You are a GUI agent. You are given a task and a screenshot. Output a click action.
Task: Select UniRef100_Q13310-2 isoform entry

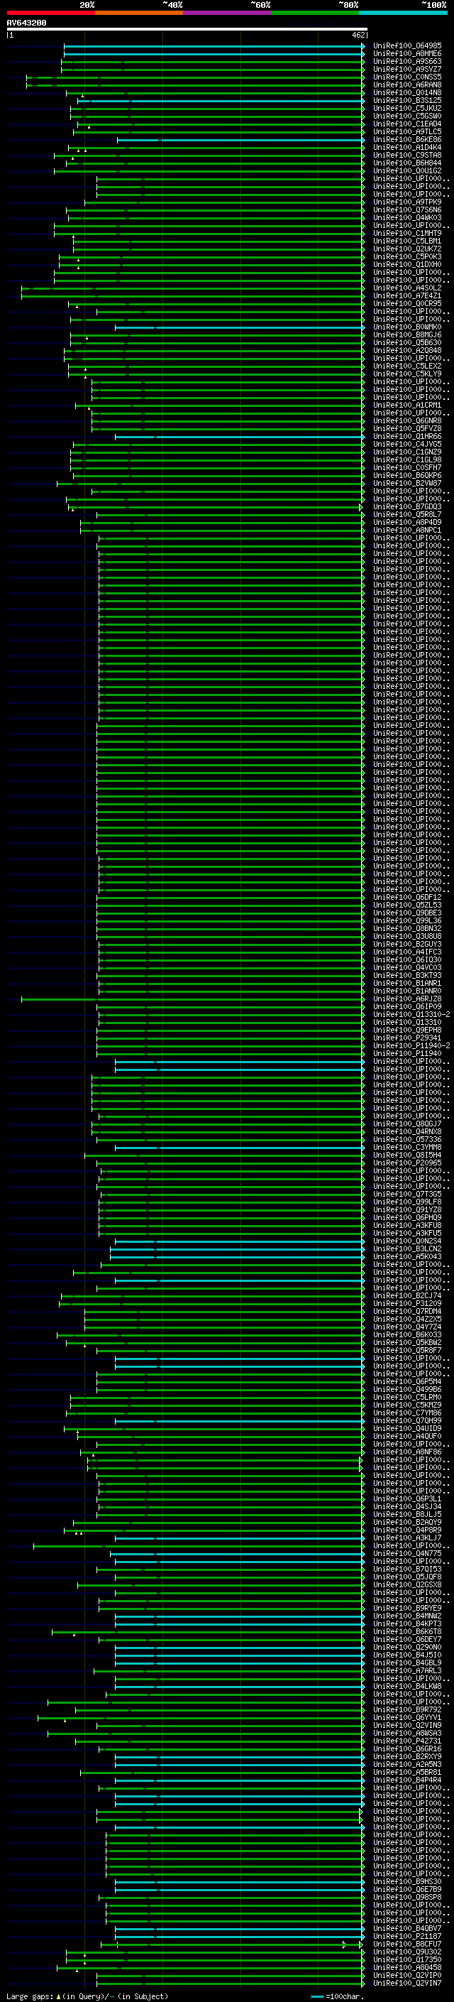(411, 1015)
